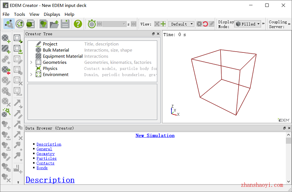The height and width of the screenshot is (192, 292).
Task: Click the add kinematic arrow icon
Action: tap(18, 104)
